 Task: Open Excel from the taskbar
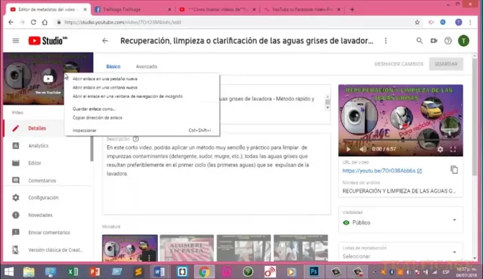pos(72,272)
